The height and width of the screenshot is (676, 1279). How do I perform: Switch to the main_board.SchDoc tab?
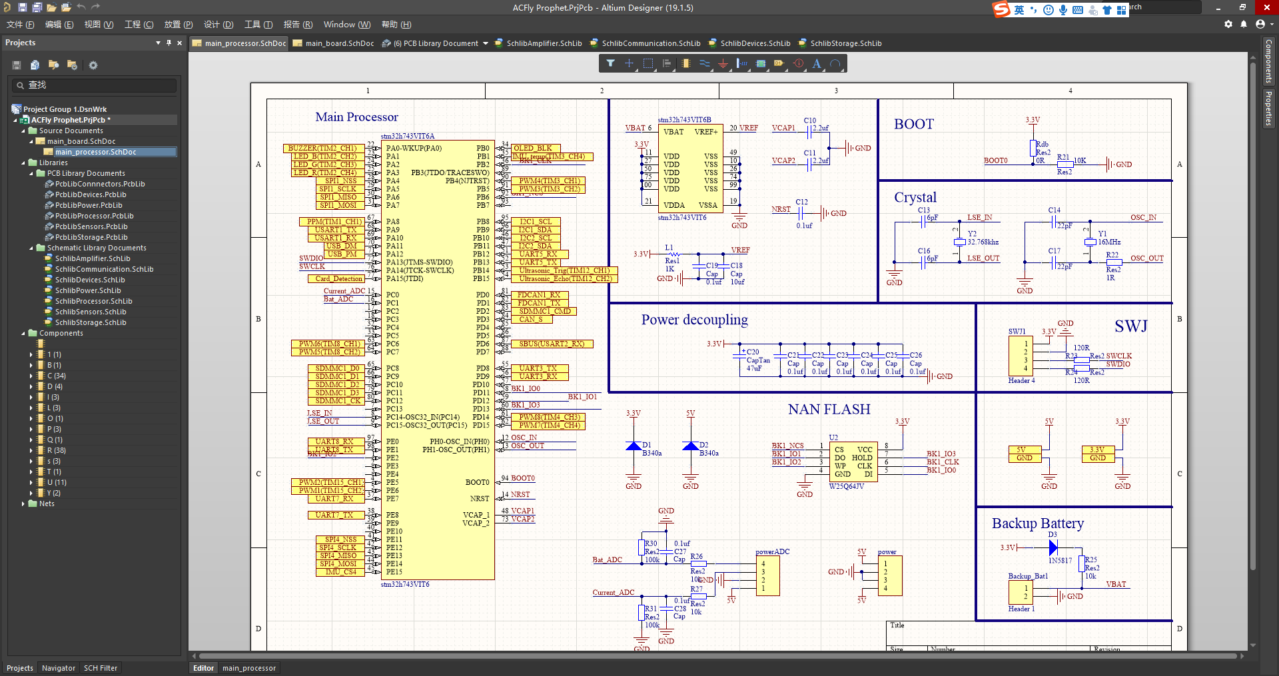point(339,43)
